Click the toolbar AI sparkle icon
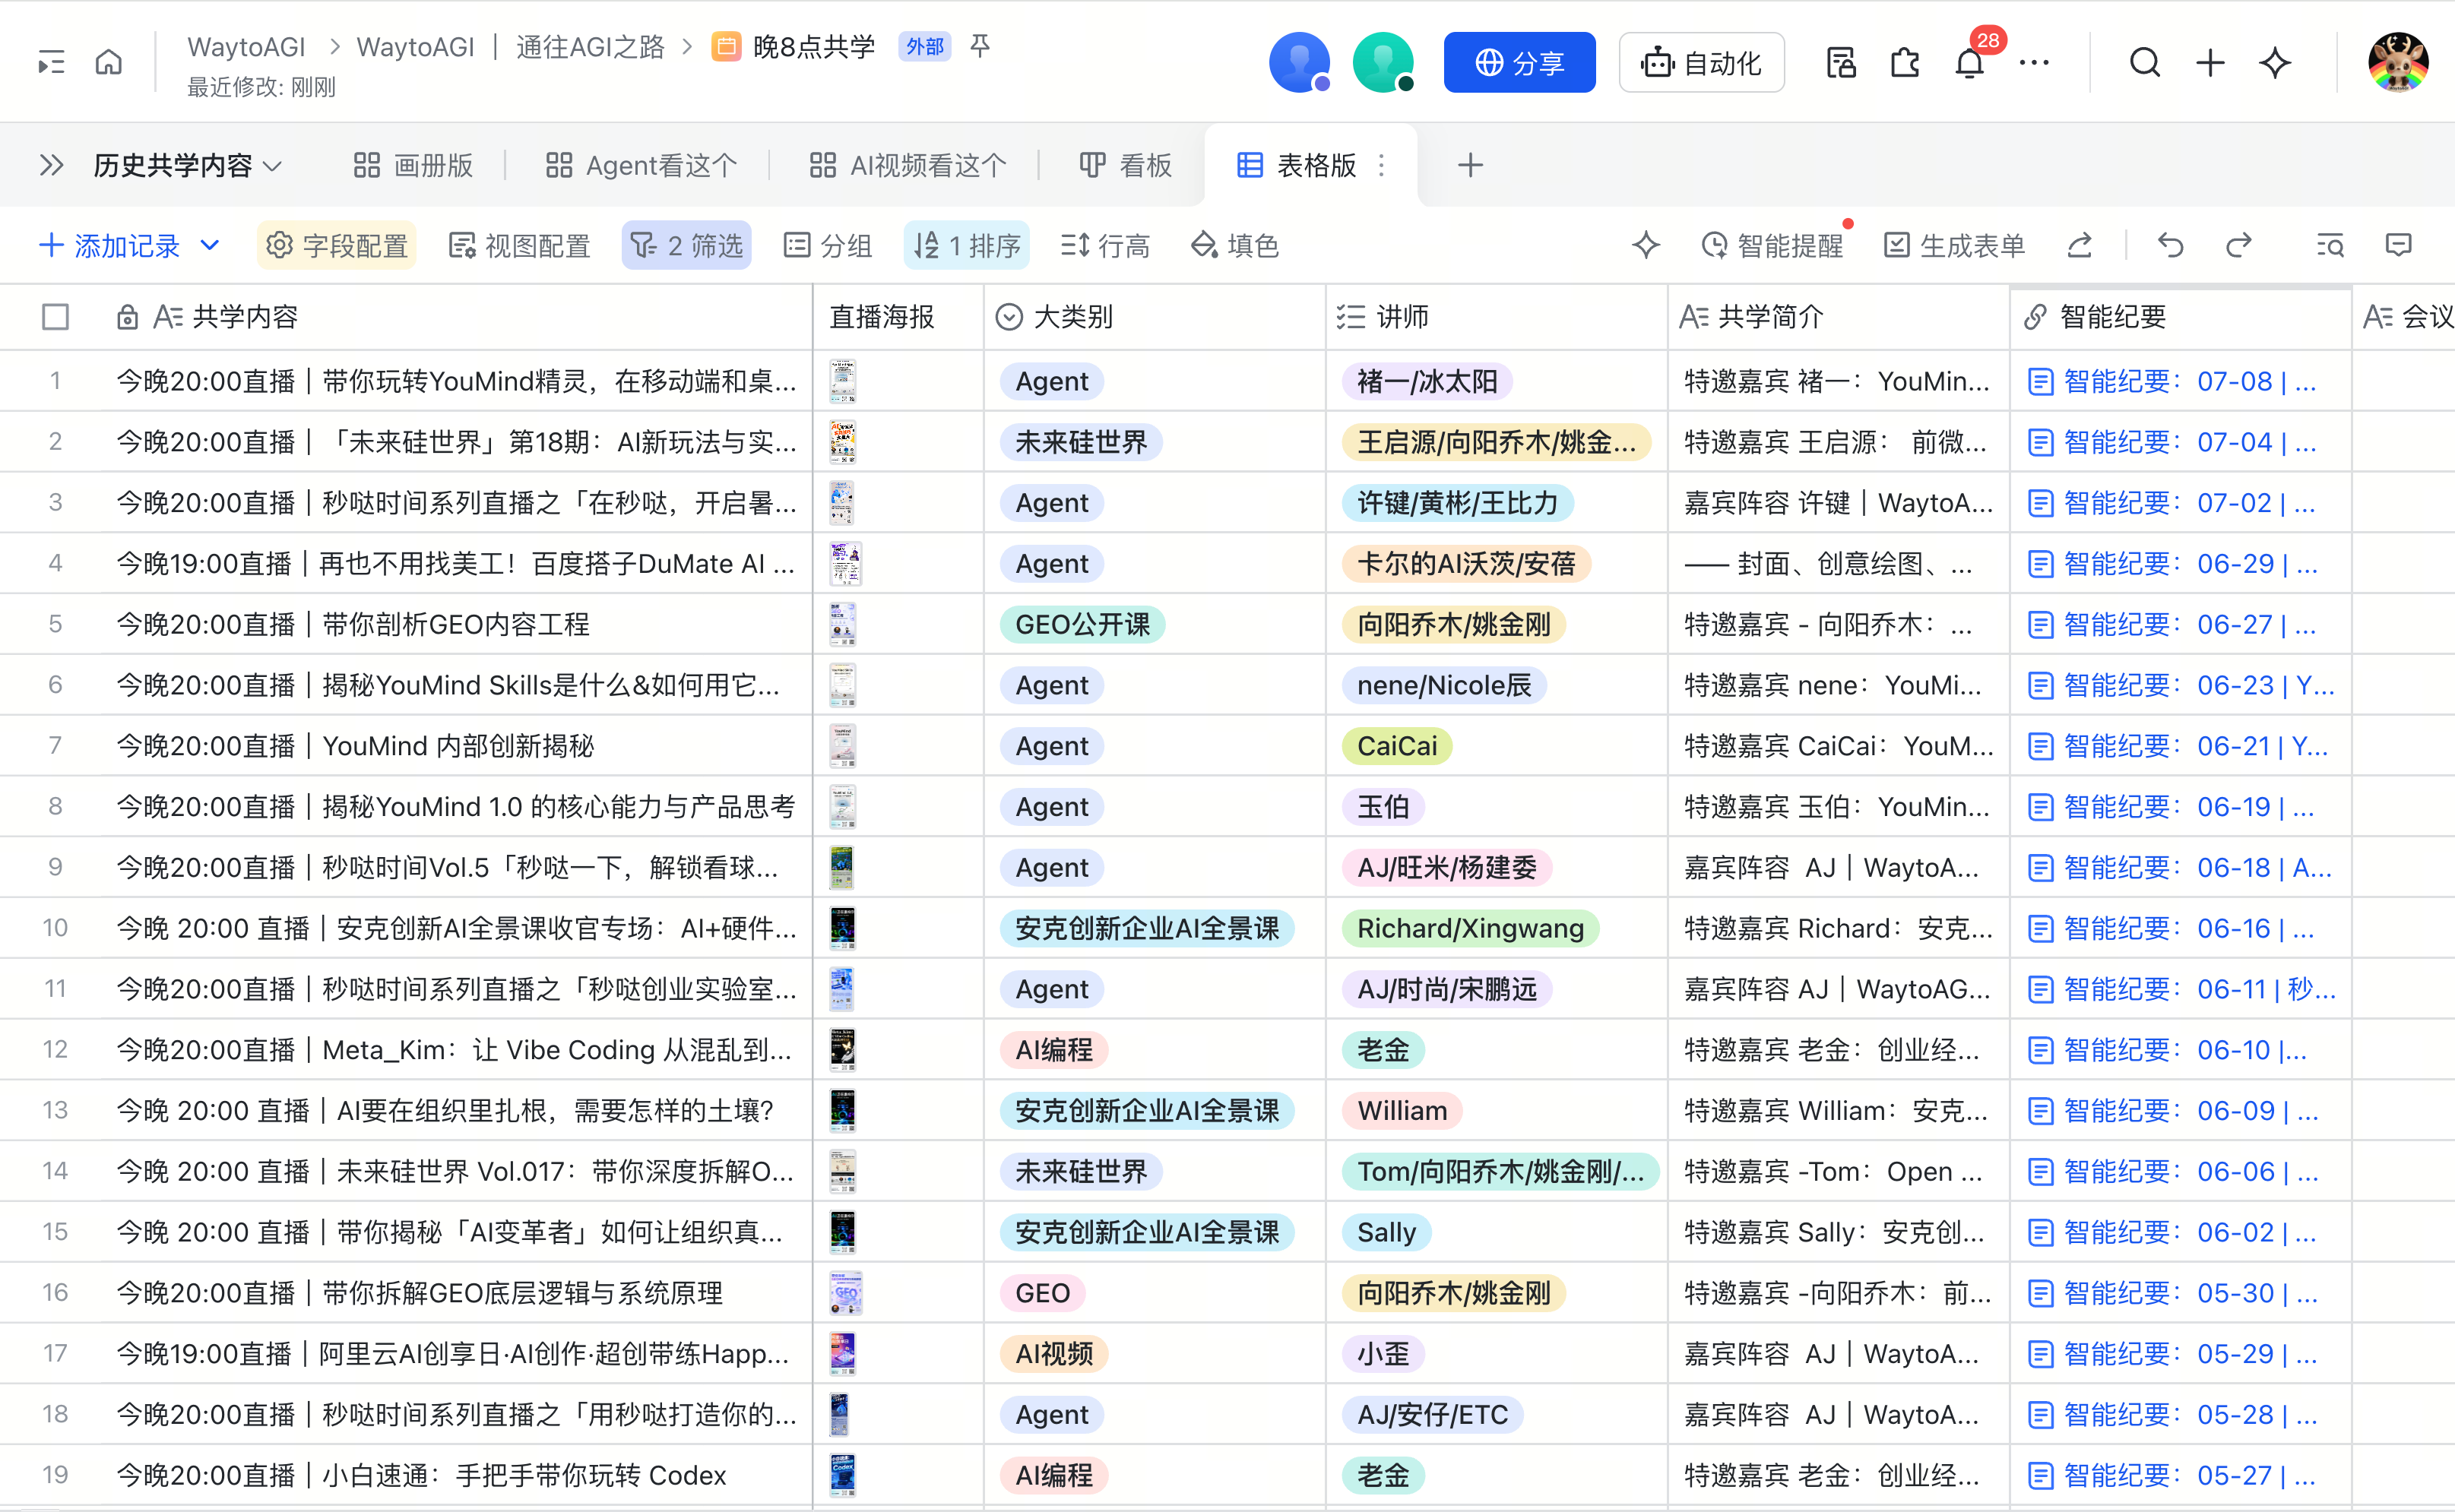2455x1512 pixels. (1646, 245)
